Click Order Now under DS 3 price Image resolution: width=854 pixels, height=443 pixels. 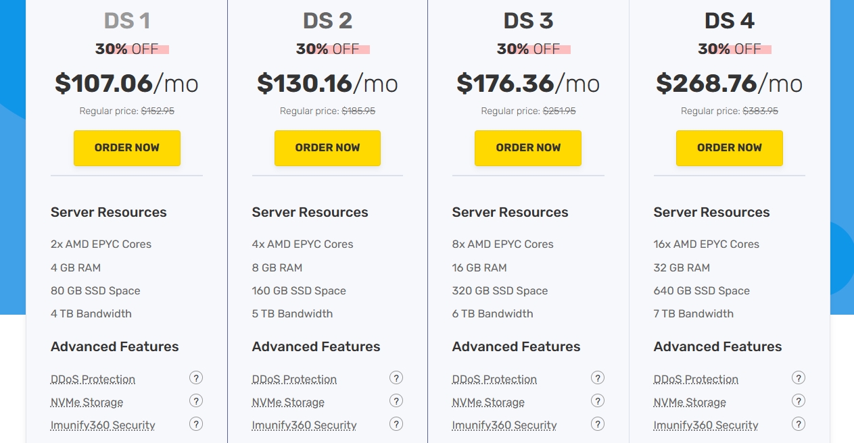pyautogui.click(x=528, y=148)
